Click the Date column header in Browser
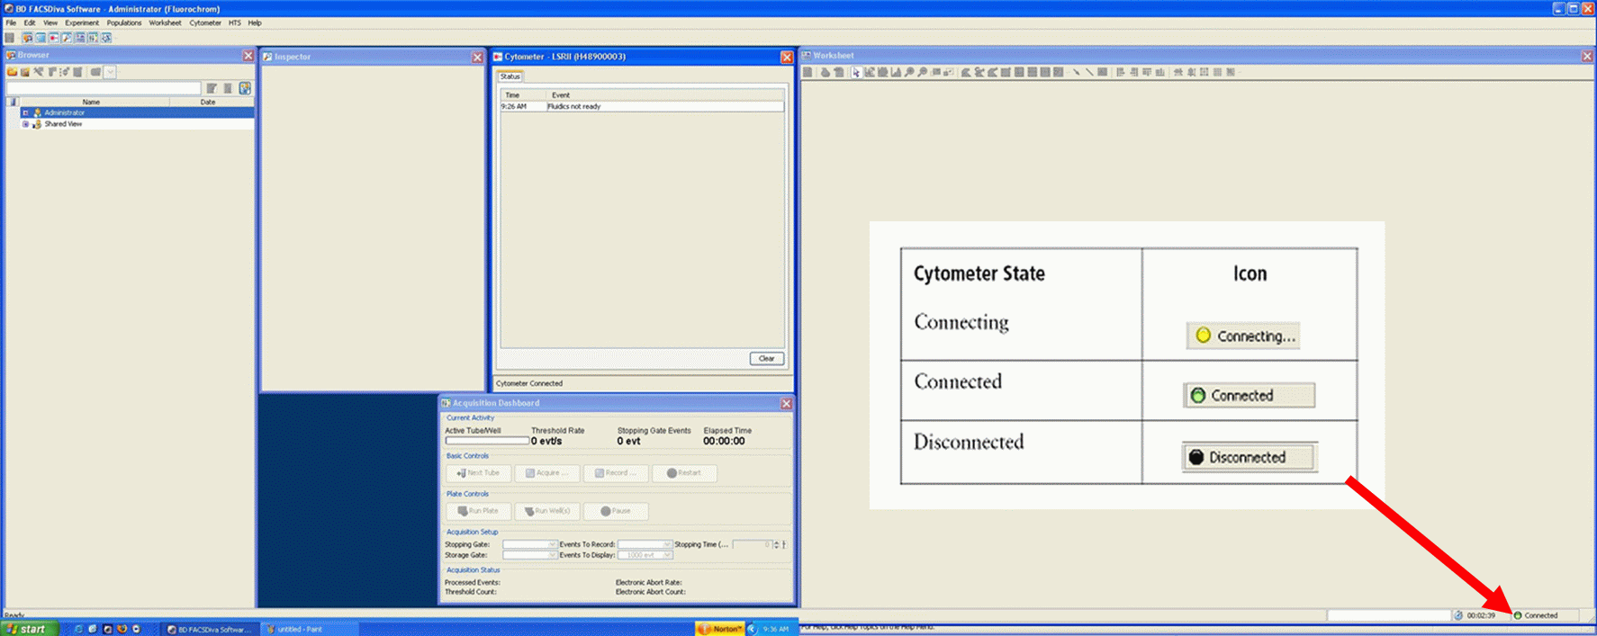The width and height of the screenshot is (1597, 636). point(208,102)
